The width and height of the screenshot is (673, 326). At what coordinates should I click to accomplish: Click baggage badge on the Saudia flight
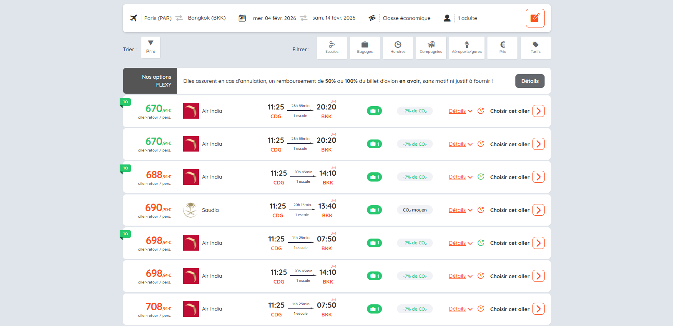coord(374,210)
